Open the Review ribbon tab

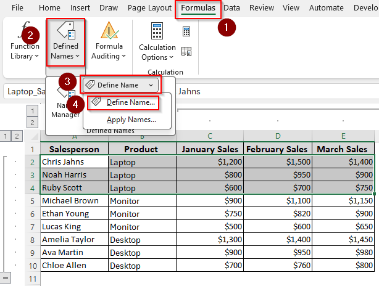coord(262,8)
